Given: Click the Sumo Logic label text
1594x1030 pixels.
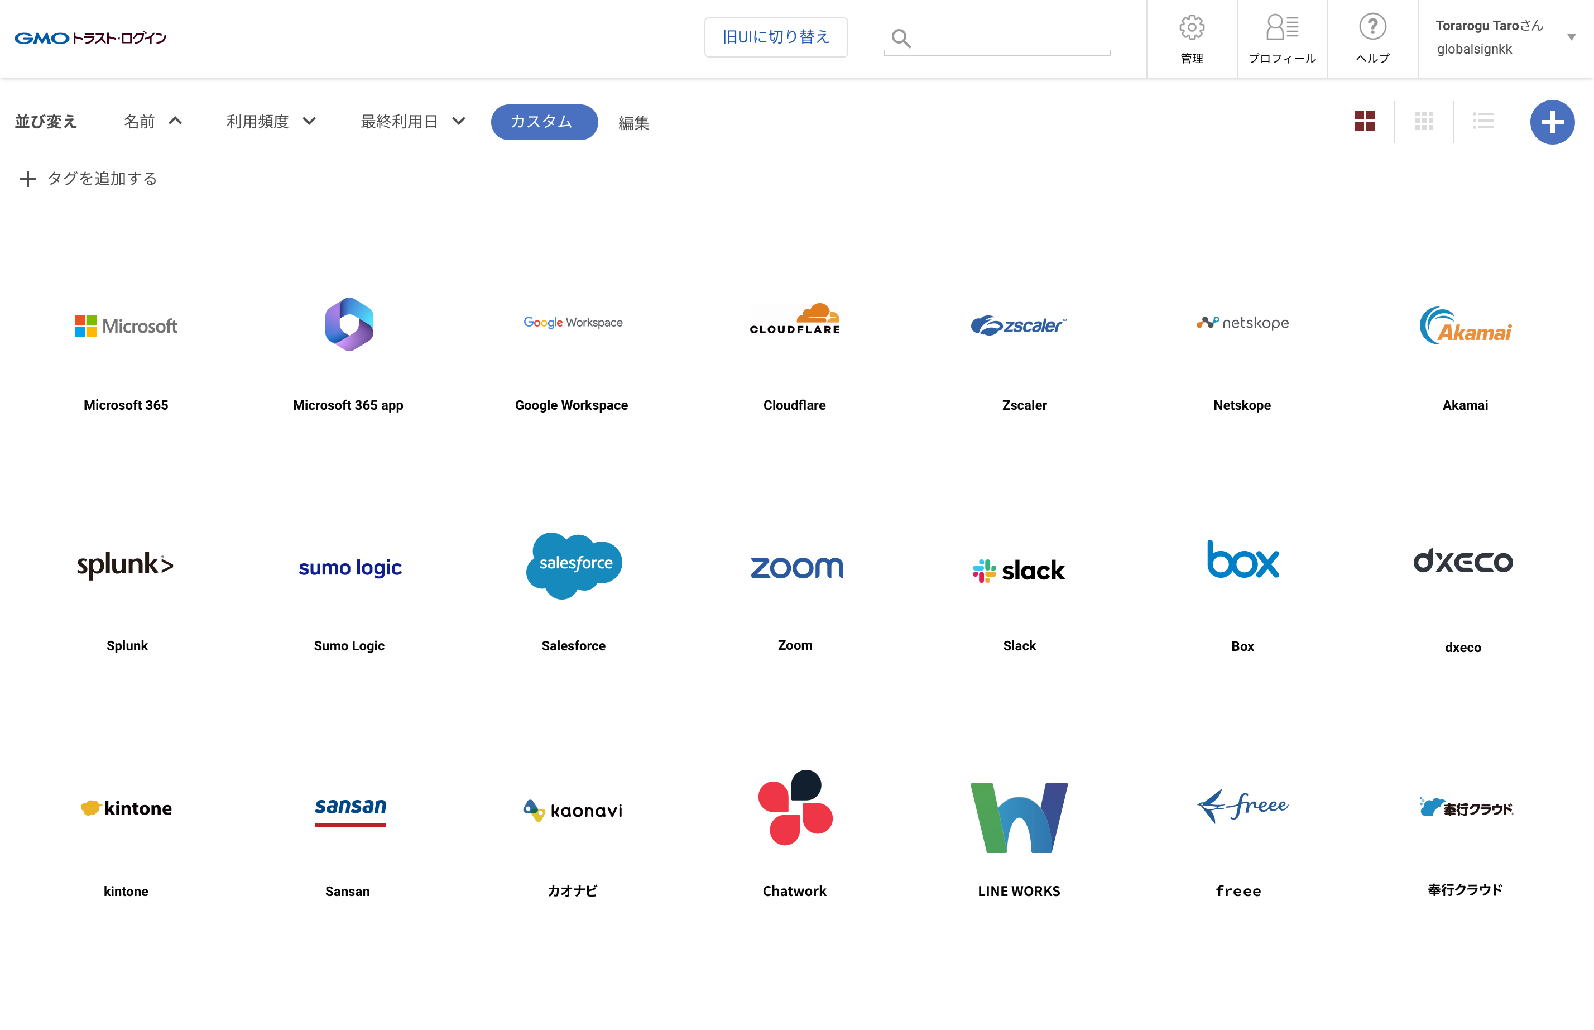Looking at the screenshot, I should (349, 646).
